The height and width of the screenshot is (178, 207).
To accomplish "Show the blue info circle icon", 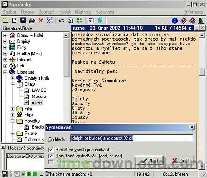I will coord(175,21).
